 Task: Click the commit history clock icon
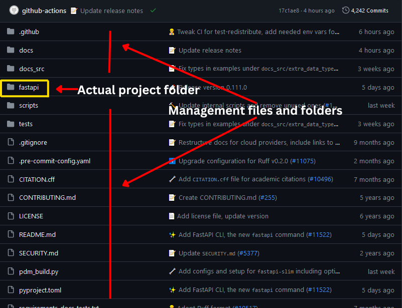[x=346, y=10]
